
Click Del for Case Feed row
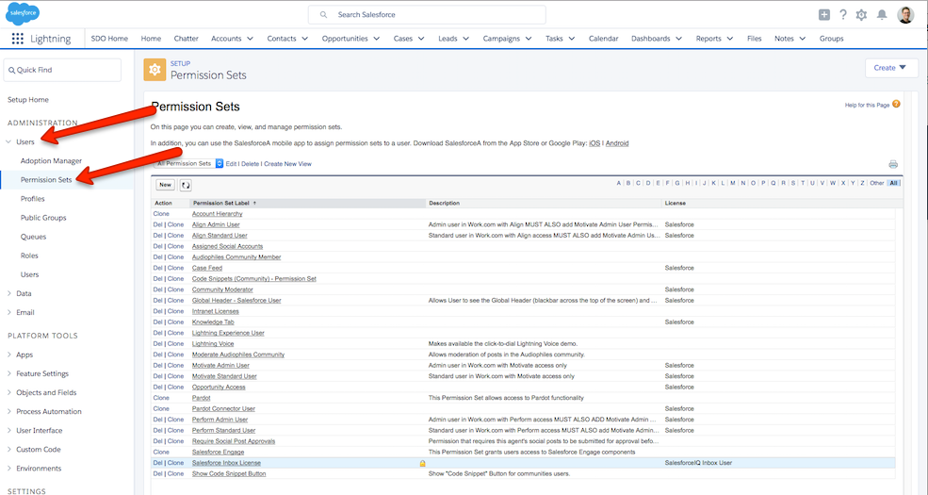click(157, 268)
